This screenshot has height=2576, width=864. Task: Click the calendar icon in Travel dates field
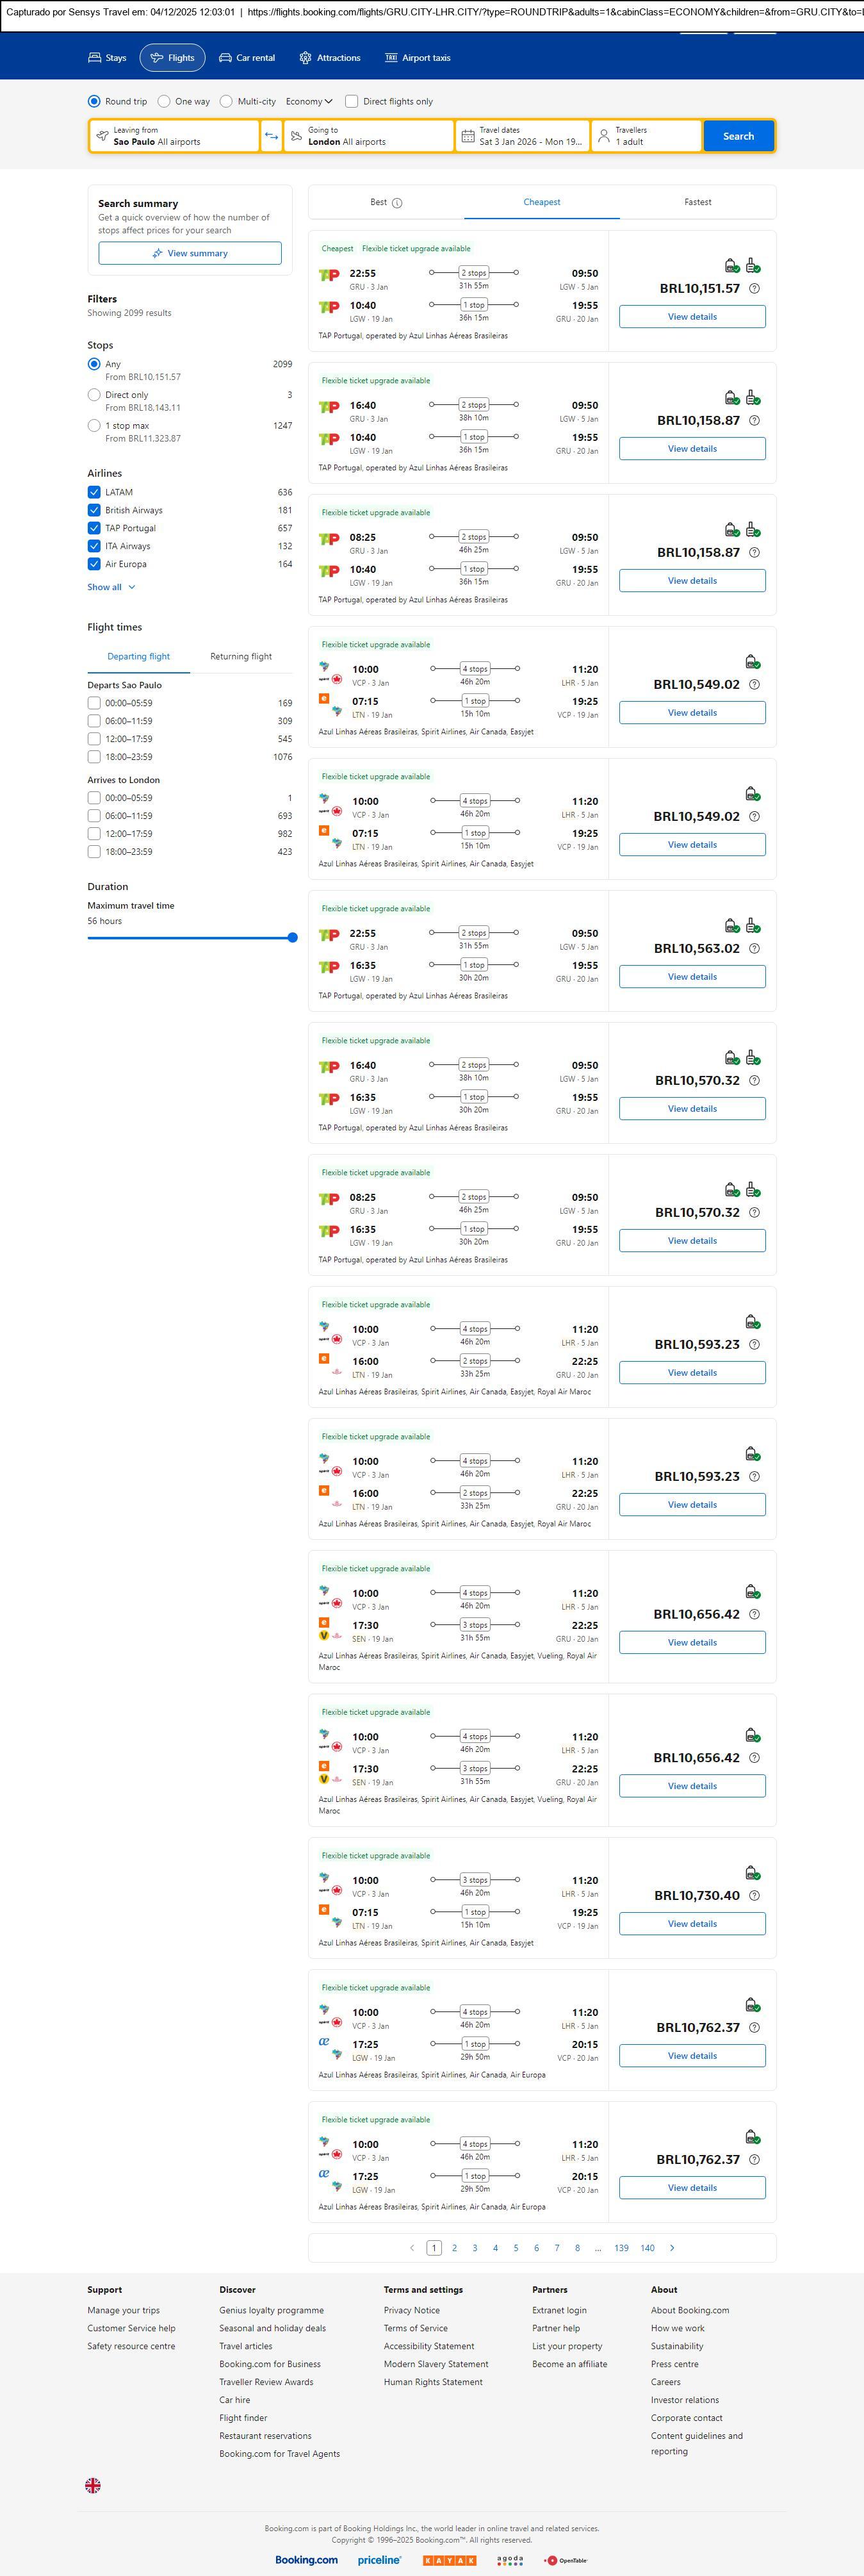tap(467, 136)
